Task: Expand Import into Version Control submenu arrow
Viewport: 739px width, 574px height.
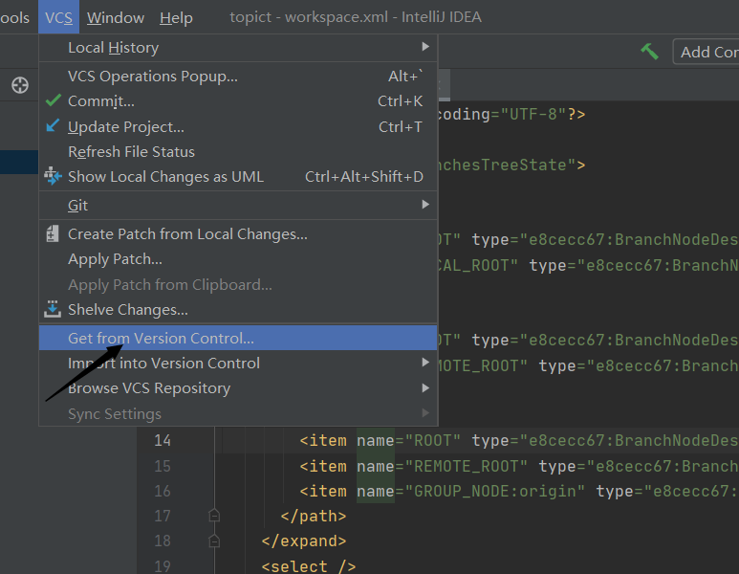Action: tap(425, 363)
